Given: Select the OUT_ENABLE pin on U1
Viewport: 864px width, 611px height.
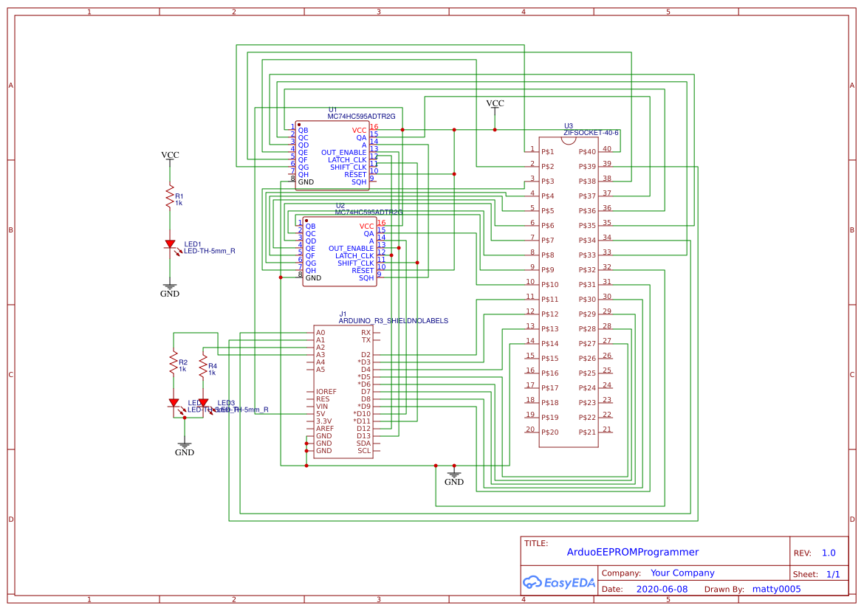Looking at the screenshot, I should click(343, 153).
